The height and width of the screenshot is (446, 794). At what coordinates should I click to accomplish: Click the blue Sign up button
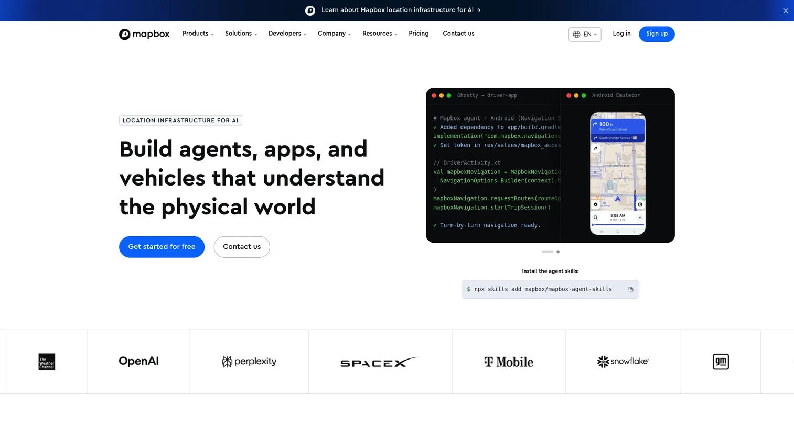657,34
